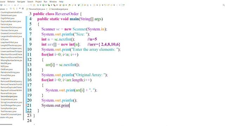Click the error marker beside line 21
The width and height of the screenshot is (225, 126).
tap(26, 105)
